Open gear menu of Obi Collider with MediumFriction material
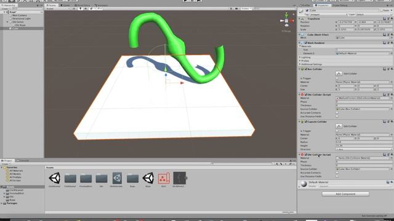 point(392,95)
